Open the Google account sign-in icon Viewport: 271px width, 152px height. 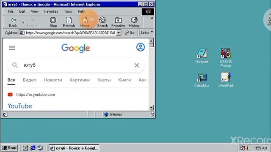(141, 47)
